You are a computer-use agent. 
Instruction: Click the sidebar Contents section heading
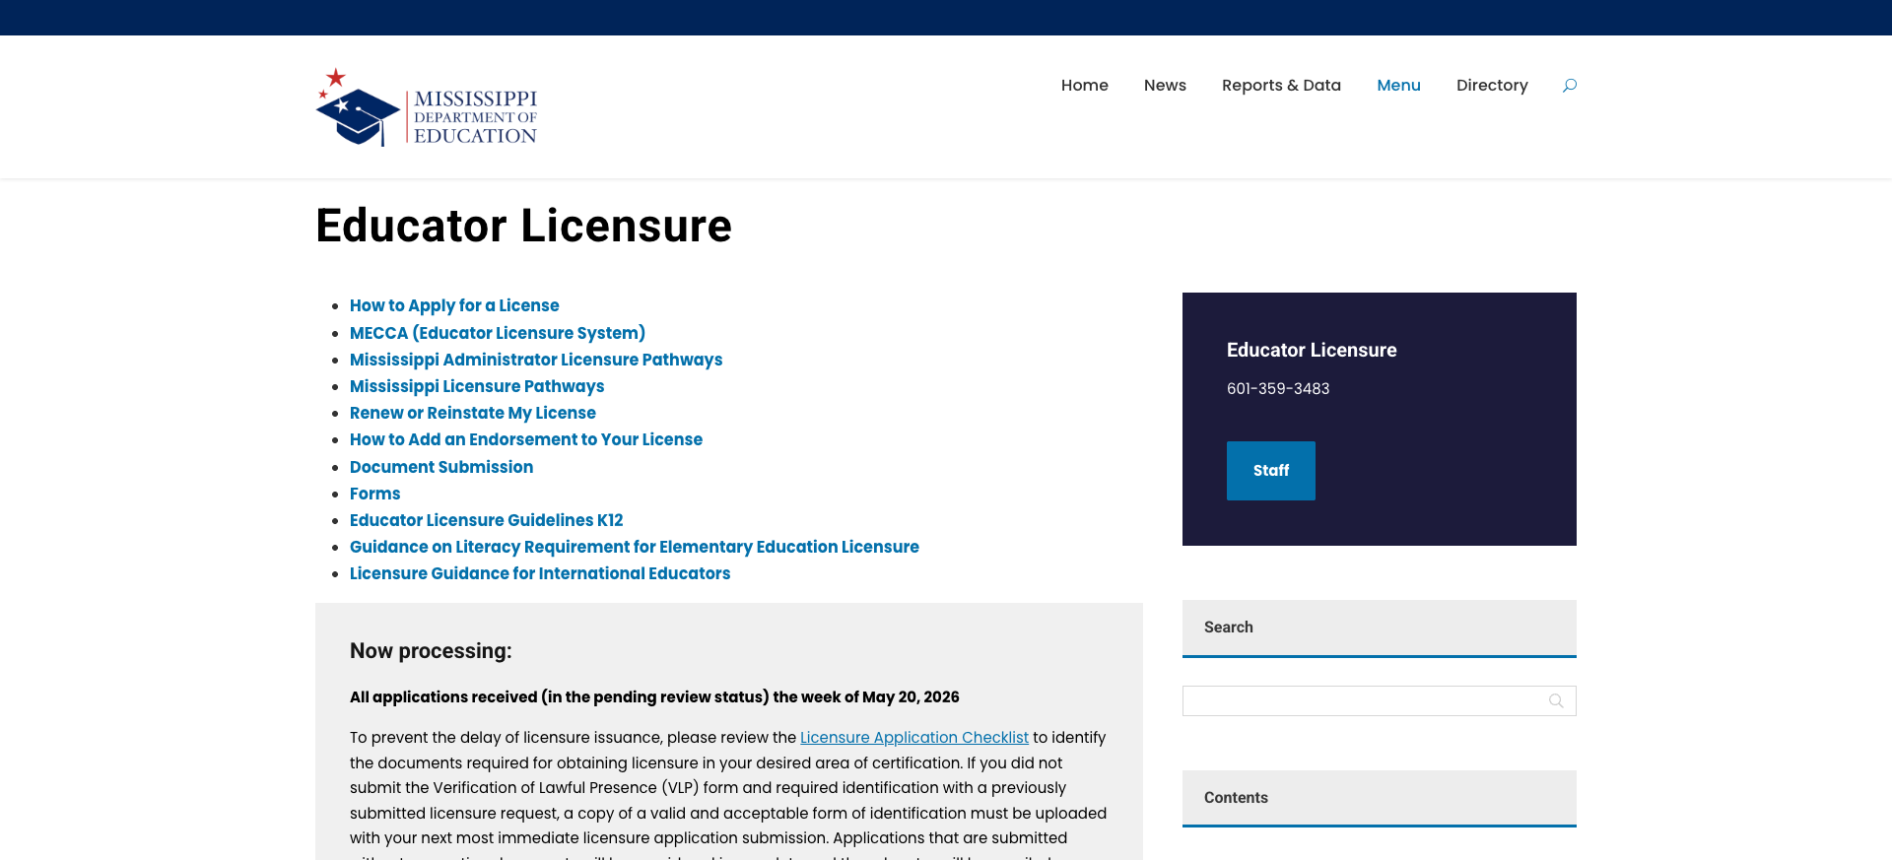click(x=1236, y=798)
